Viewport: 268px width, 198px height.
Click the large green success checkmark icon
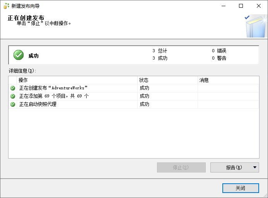19,55
